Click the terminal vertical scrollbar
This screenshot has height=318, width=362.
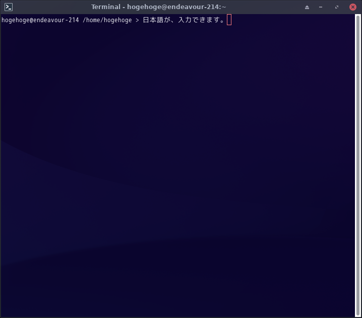(x=358, y=166)
